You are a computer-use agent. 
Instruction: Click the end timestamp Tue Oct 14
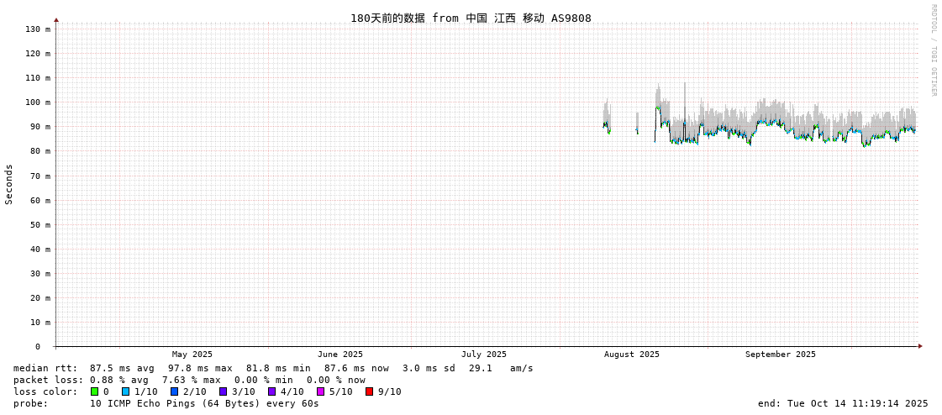tap(843, 403)
